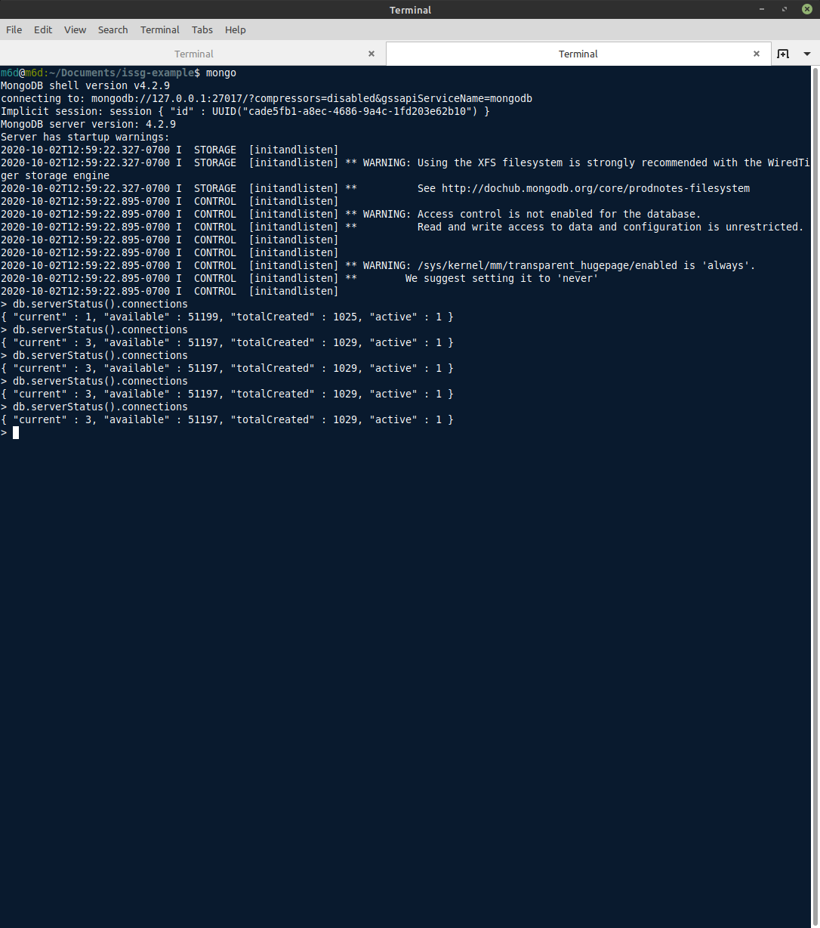
Task: Click 'We suggest setting it to never' text
Action: [502, 278]
